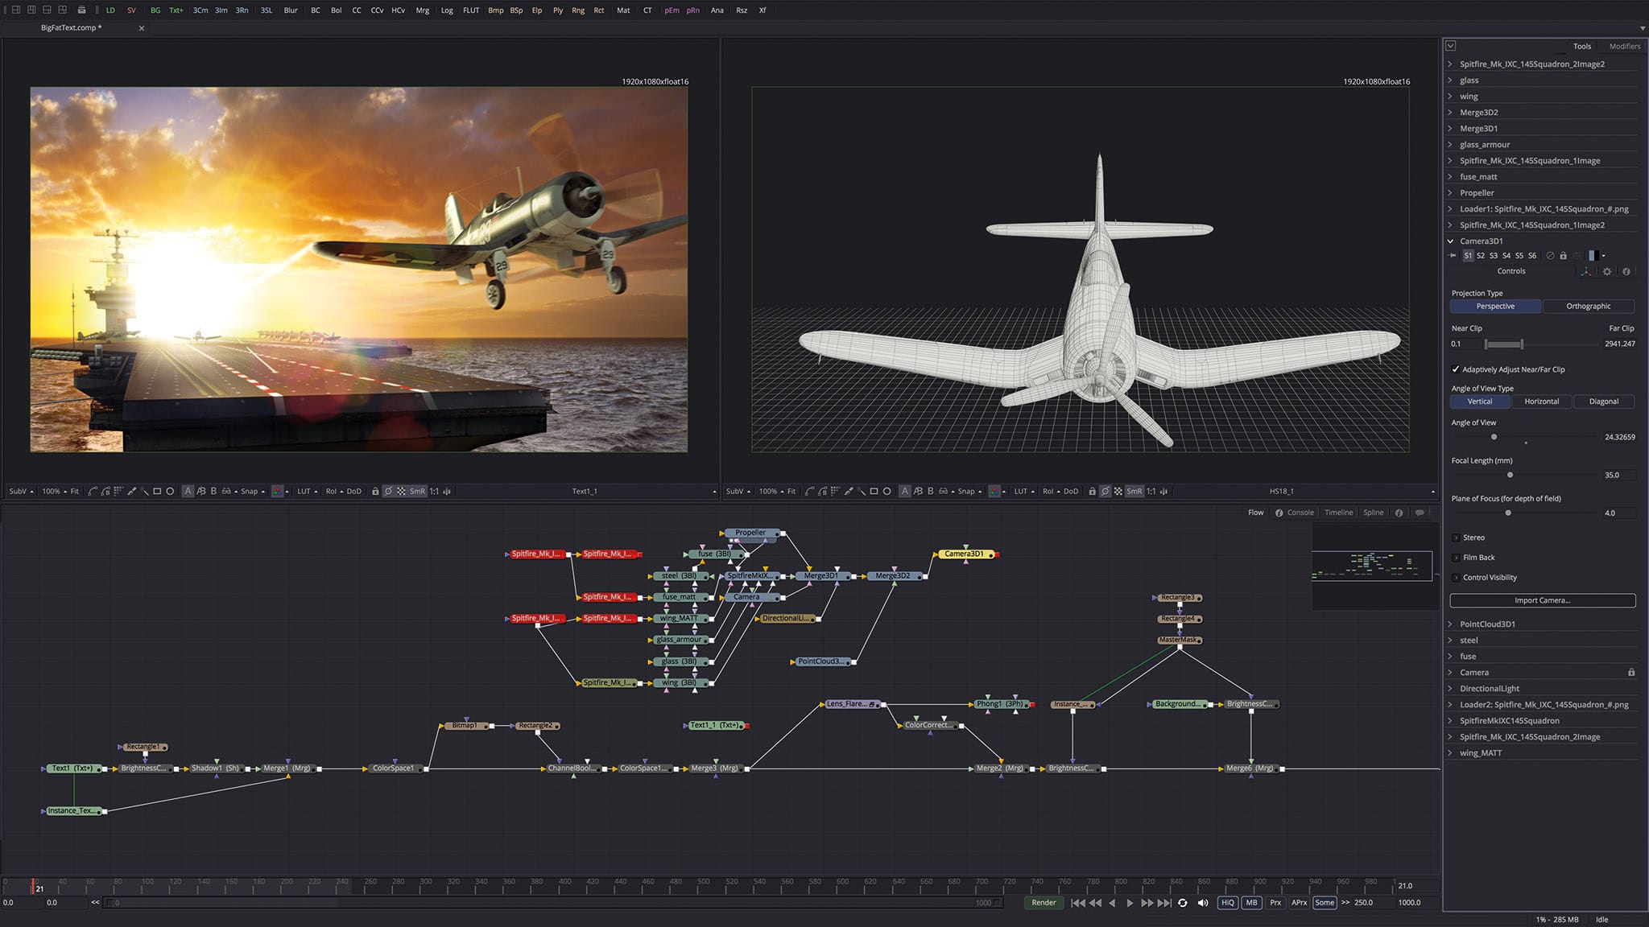Click the Import Camera button

point(1542,600)
